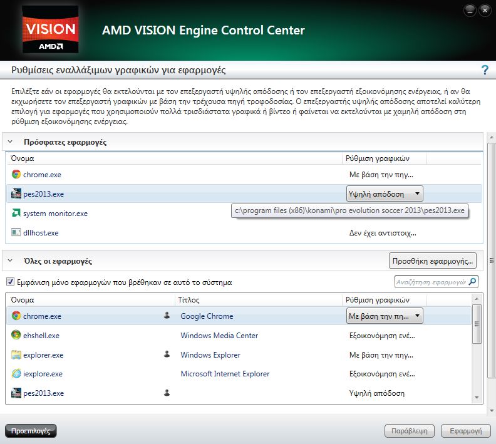496x444 pixels.
Task: Select 'iexplore.exe' name text
Action: [43, 373]
